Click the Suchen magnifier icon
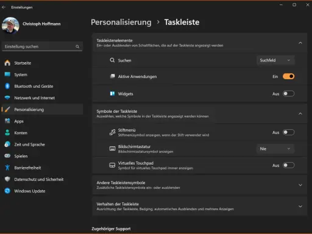Viewport: 312px width, 234px height. click(x=112, y=60)
